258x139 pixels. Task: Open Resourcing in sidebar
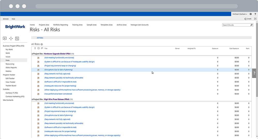coord(10,64)
